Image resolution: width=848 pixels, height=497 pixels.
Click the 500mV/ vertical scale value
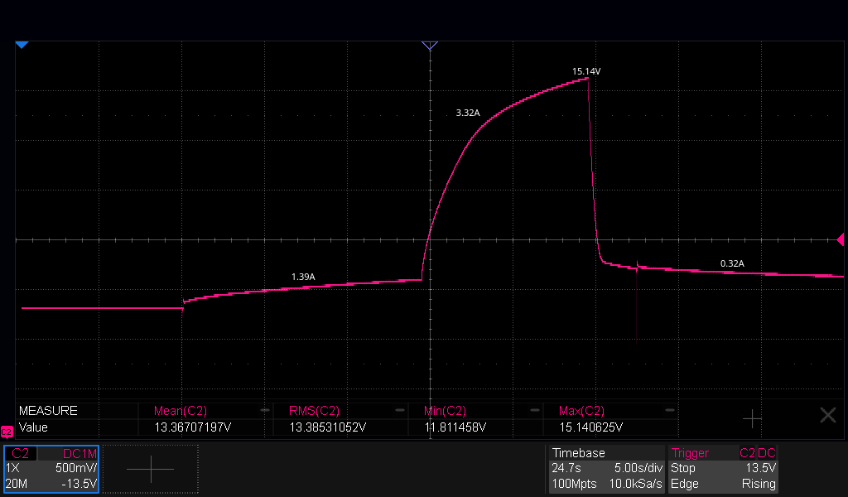pyautogui.click(x=76, y=468)
